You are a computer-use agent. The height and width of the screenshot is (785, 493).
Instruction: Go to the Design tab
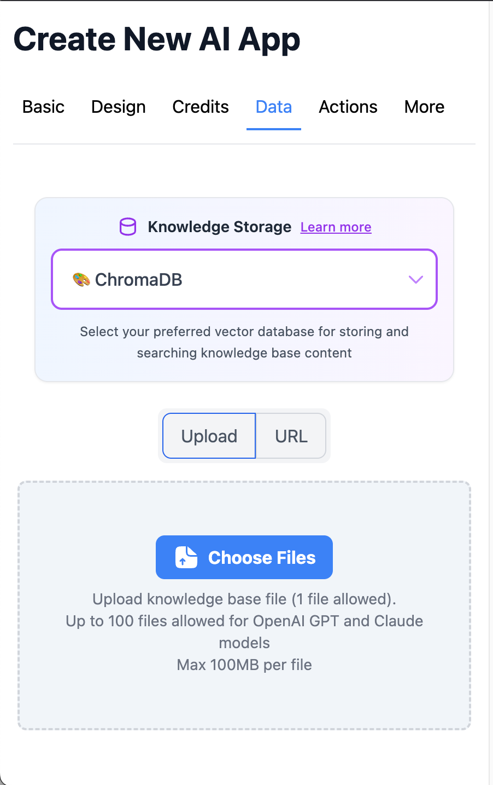pyautogui.click(x=119, y=107)
